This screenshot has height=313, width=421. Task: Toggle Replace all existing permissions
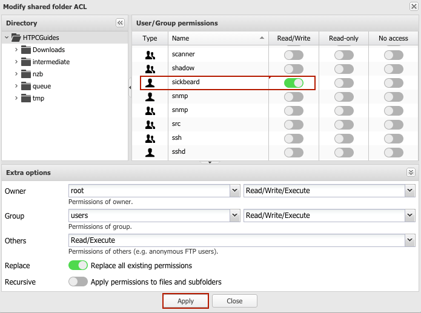pyautogui.click(x=78, y=265)
